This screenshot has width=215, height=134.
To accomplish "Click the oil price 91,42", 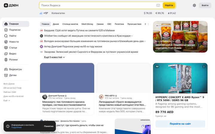I will point(172,13).
